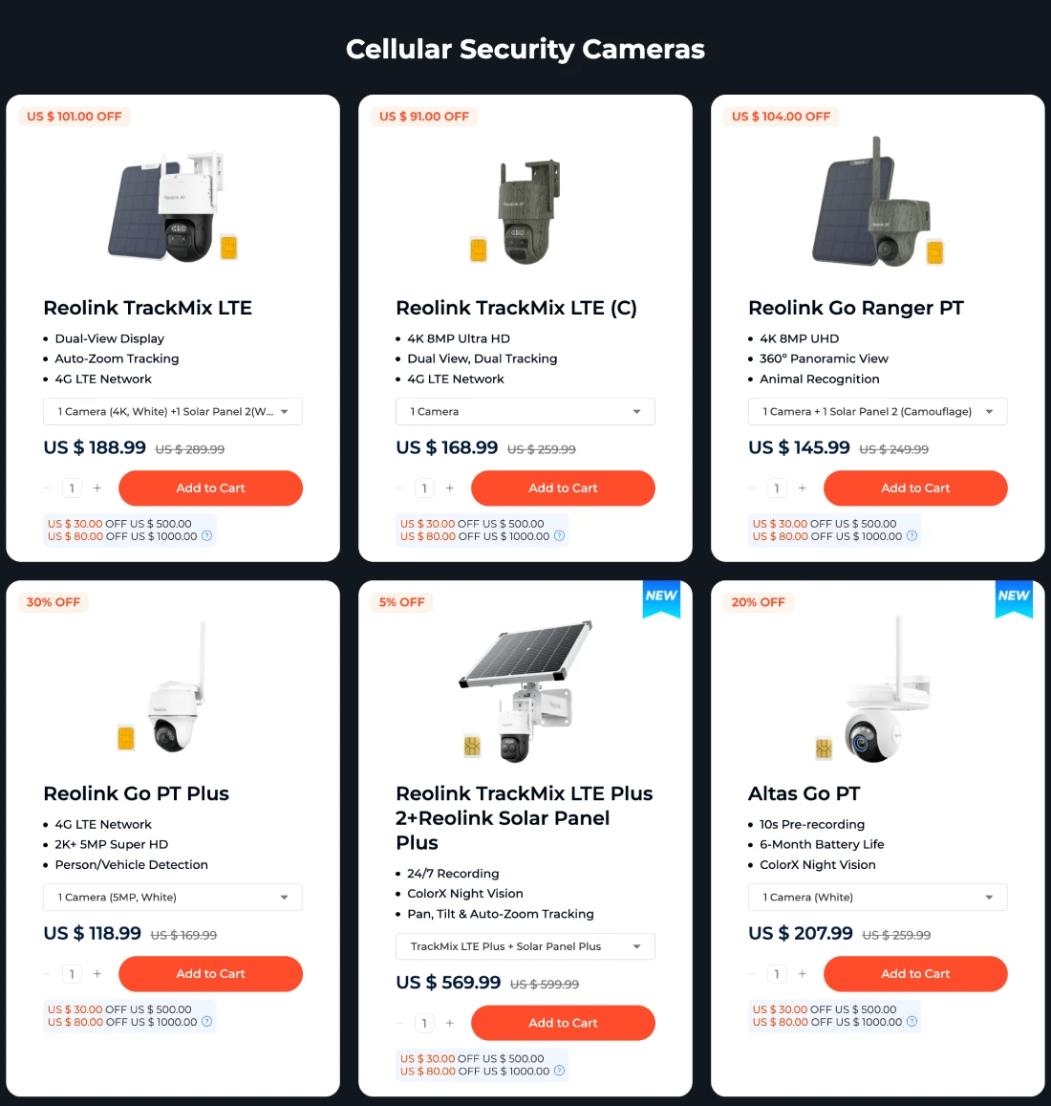Add Reolink TrackMix LTE to cart
1051x1106 pixels.
pos(210,488)
